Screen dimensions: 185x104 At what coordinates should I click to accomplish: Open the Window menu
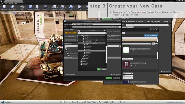tap(11, 3)
